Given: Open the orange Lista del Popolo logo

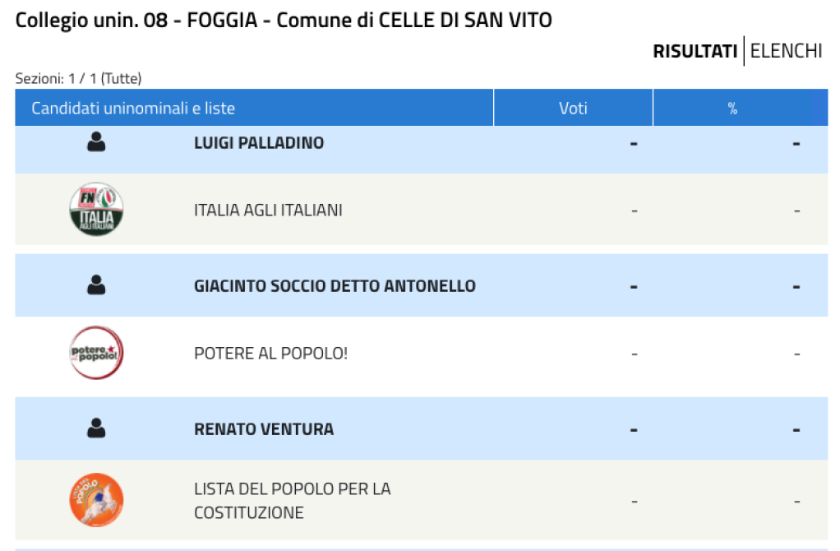Looking at the screenshot, I should 96,500.
